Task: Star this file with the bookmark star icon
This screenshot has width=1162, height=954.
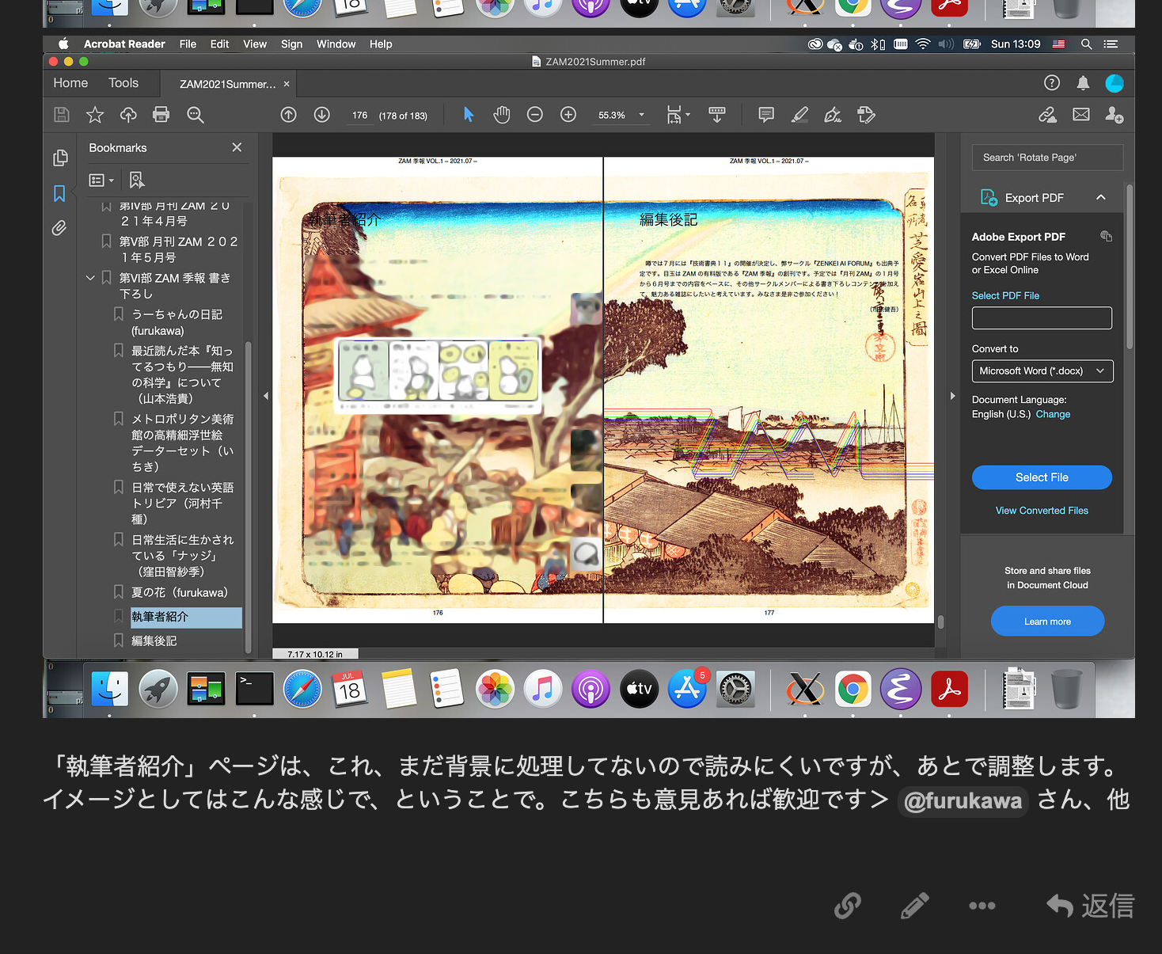Action: (95, 115)
